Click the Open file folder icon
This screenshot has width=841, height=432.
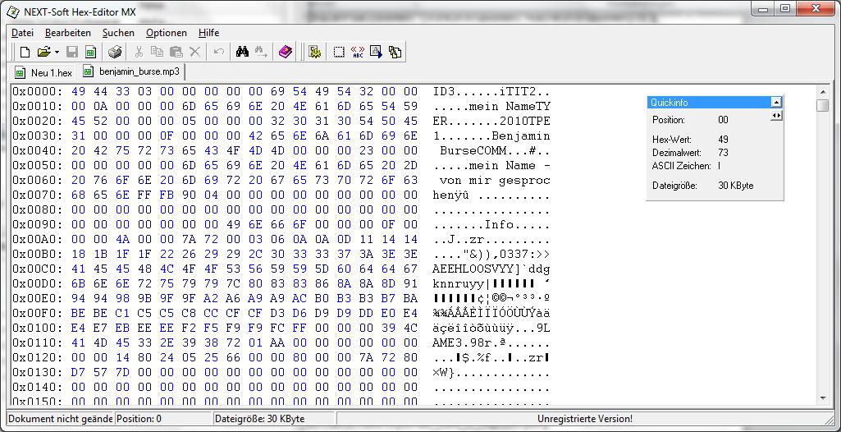(x=43, y=52)
